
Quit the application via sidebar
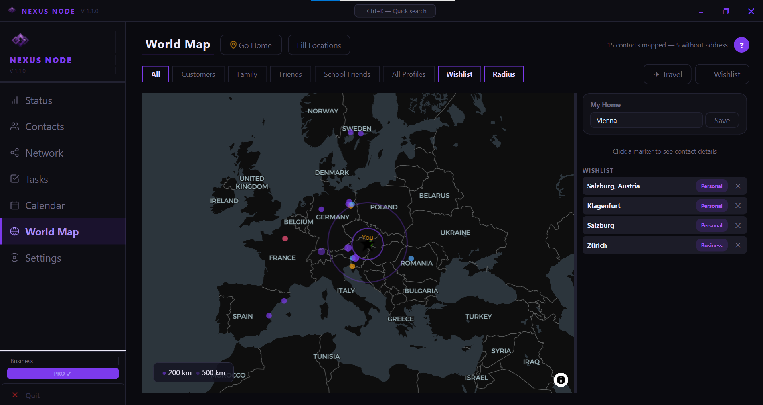(63, 395)
